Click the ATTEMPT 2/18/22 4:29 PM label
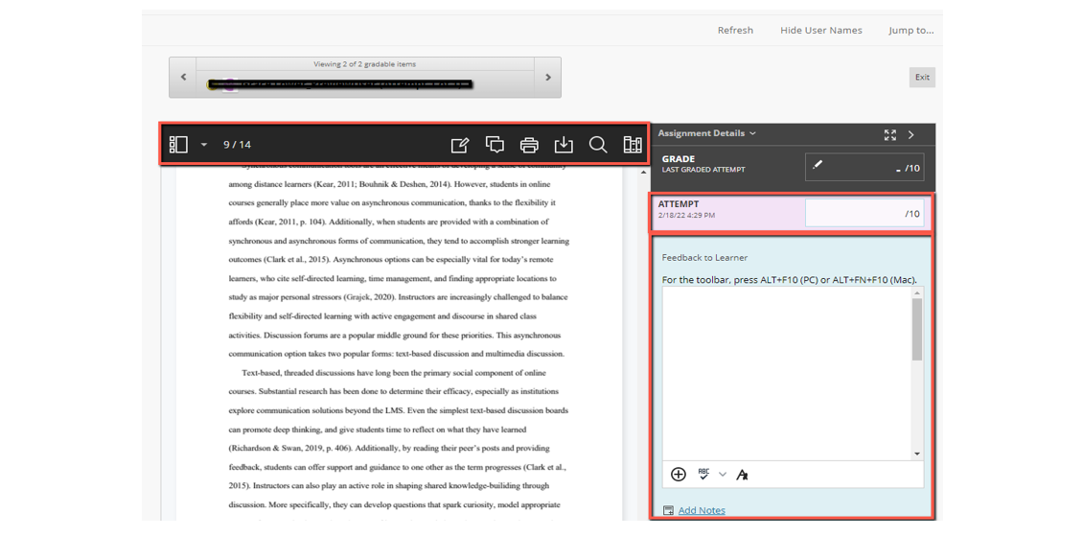 tap(686, 209)
